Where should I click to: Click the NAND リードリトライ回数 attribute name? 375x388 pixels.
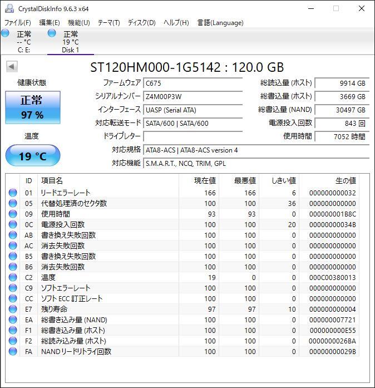click(76, 352)
